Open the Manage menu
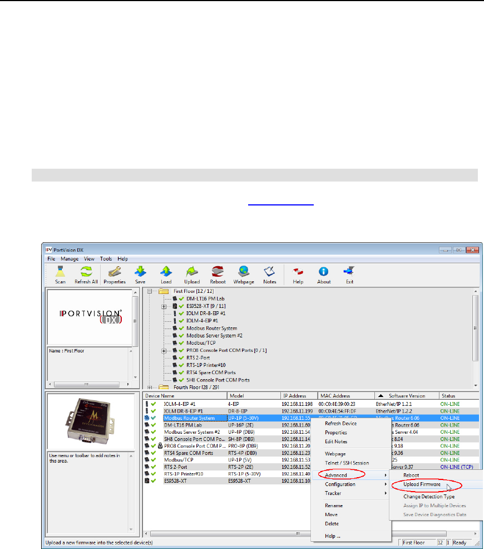The height and width of the screenshot is (549, 484). 70,259
